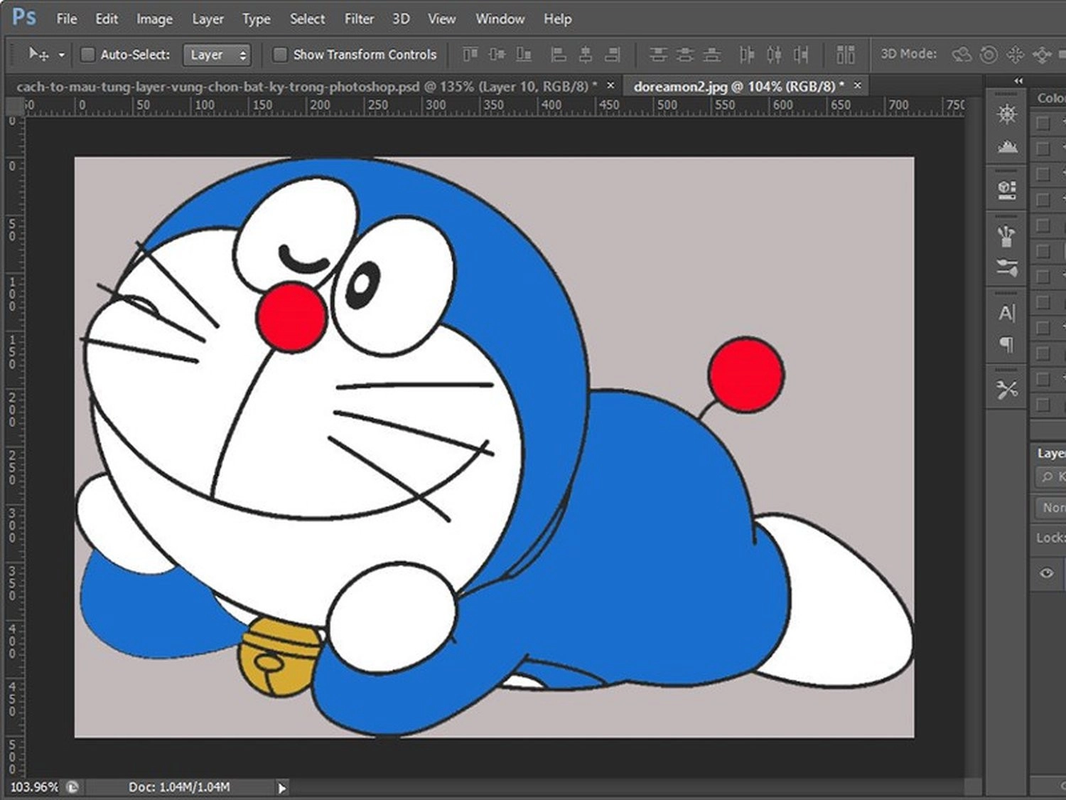Click the Distribute horizontal centers icon

[774, 54]
